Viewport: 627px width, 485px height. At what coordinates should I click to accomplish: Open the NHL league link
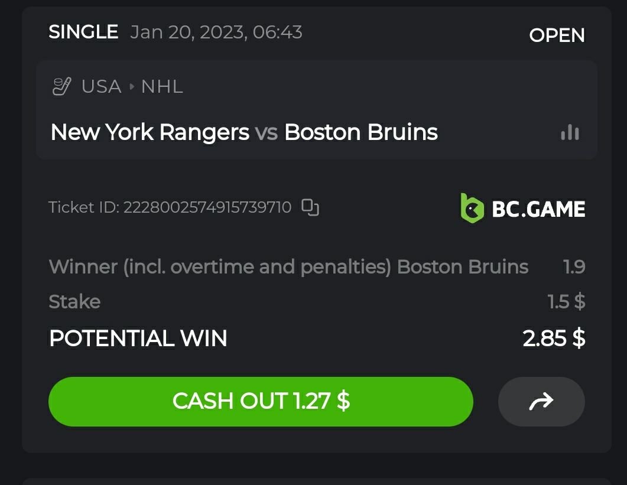[162, 87]
